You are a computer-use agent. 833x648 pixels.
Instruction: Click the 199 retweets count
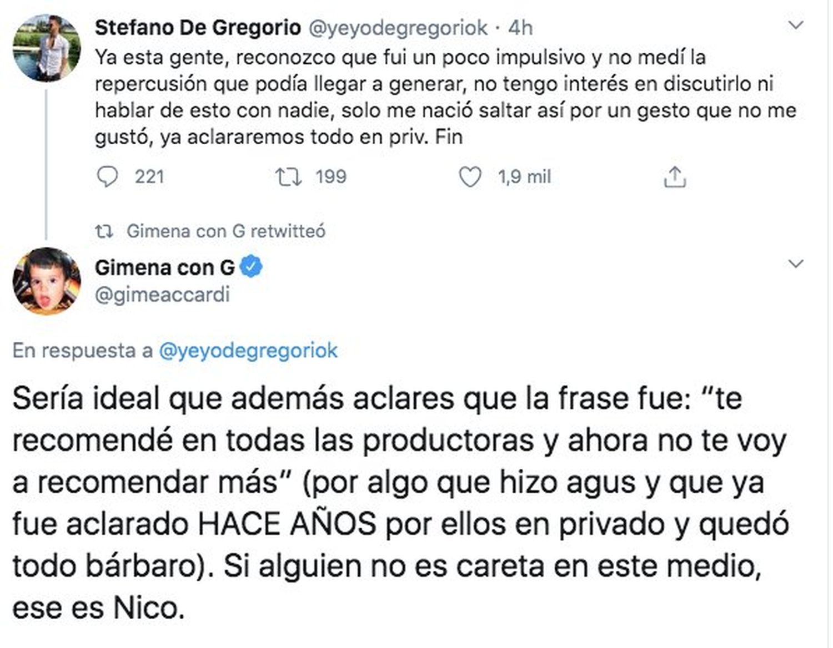tap(331, 177)
